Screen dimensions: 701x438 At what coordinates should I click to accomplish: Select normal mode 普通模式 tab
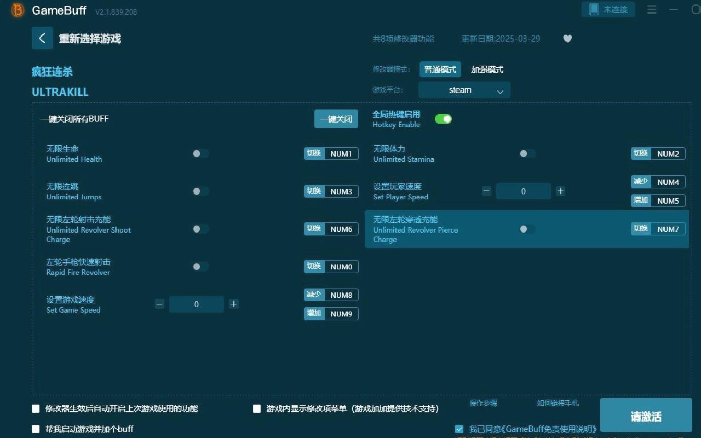tap(440, 70)
